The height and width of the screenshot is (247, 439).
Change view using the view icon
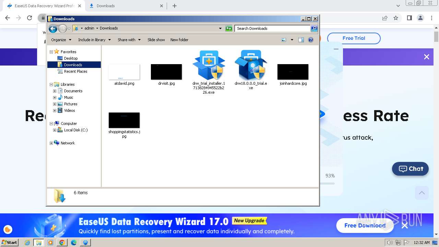(x=284, y=40)
